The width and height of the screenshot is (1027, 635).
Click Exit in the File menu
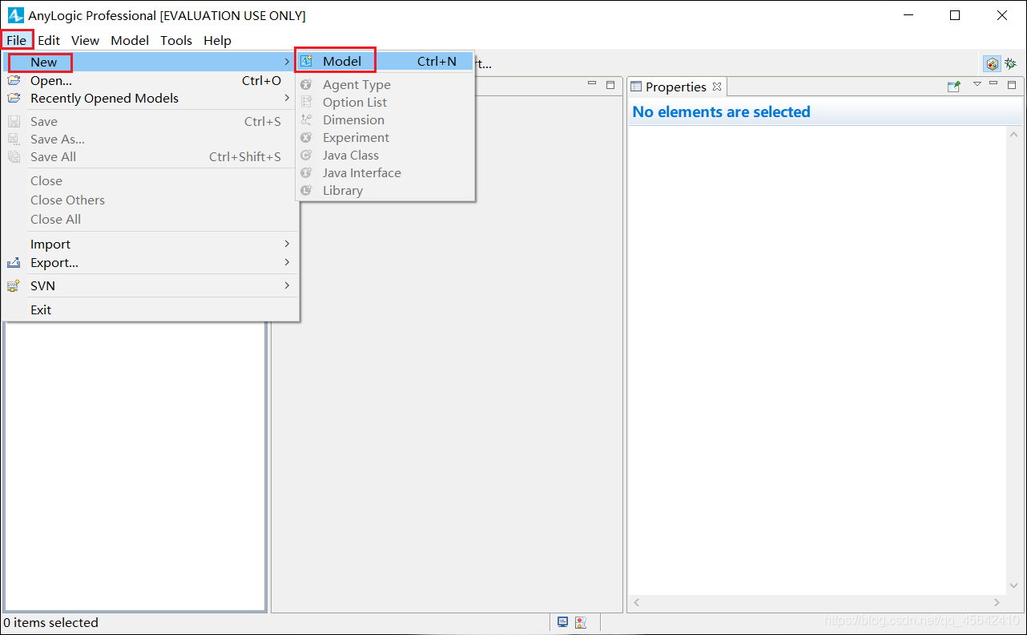[x=151, y=309]
